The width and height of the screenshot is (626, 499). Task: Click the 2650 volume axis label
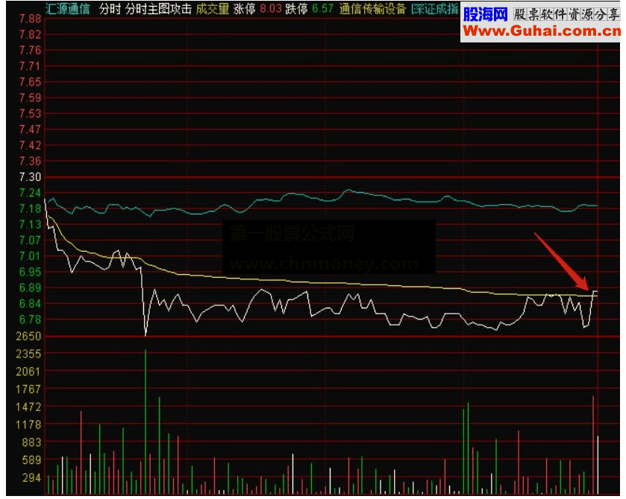(x=28, y=336)
